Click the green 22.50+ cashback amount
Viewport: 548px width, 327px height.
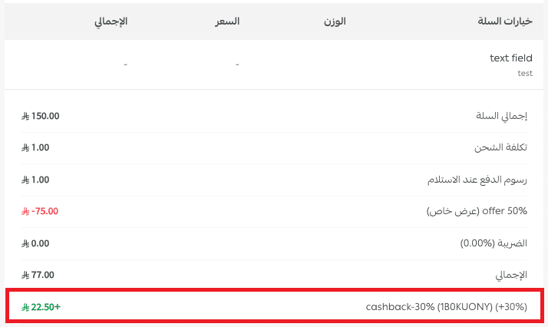click(x=45, y=307)
